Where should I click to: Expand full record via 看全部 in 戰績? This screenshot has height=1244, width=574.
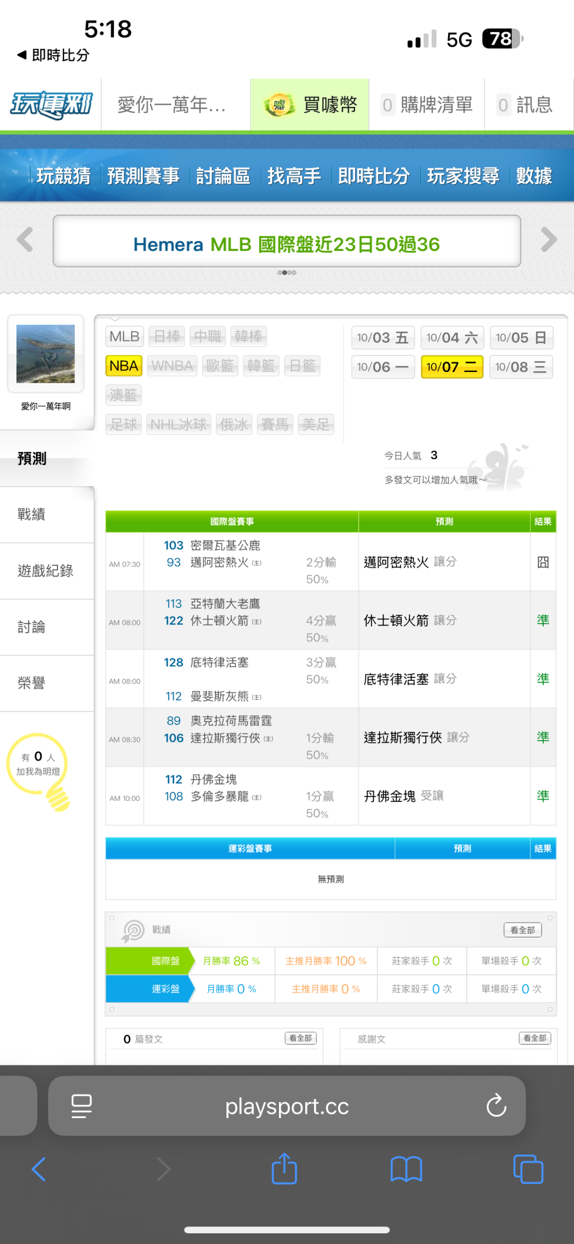pyautogui.click(x=522, y=930)
